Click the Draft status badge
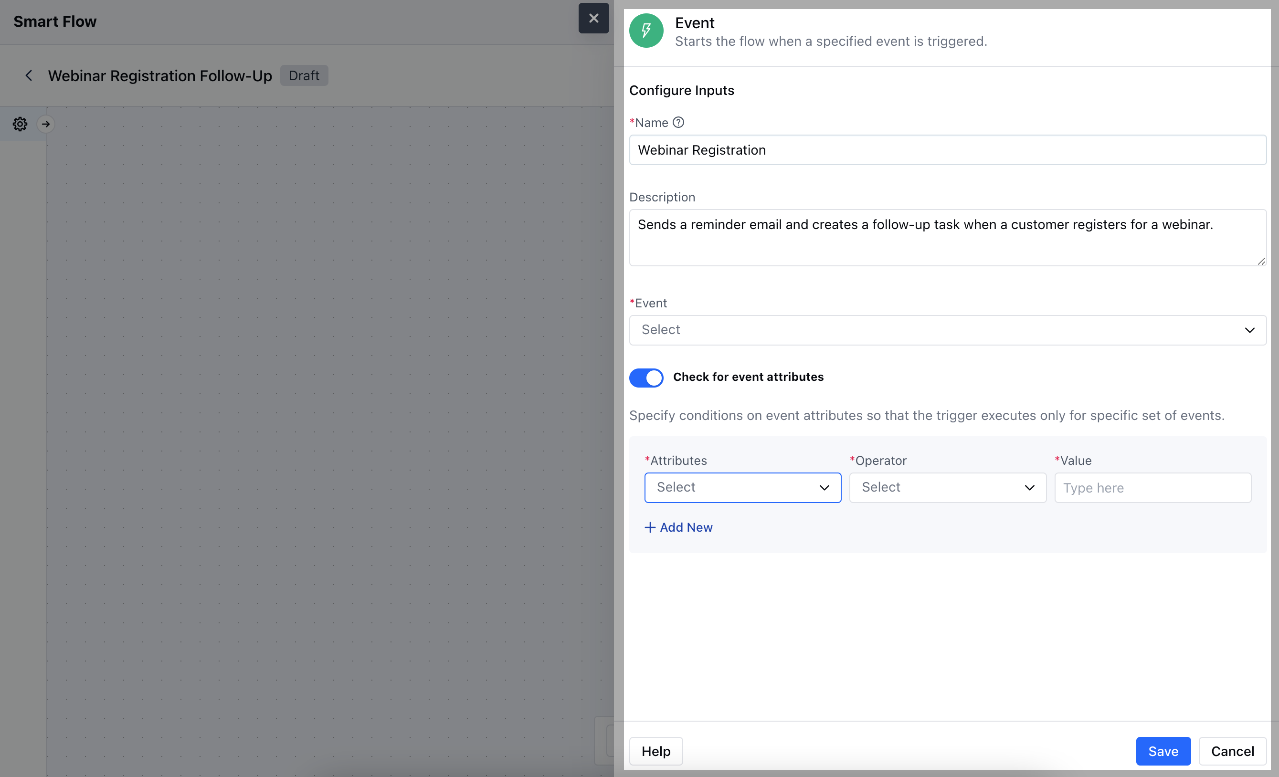 click(x=304, y=76)
